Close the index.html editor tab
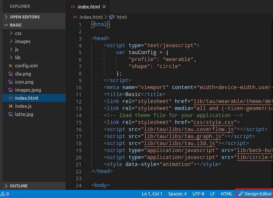The height and width of the screenshot is (198, 273). click(105, 7)
